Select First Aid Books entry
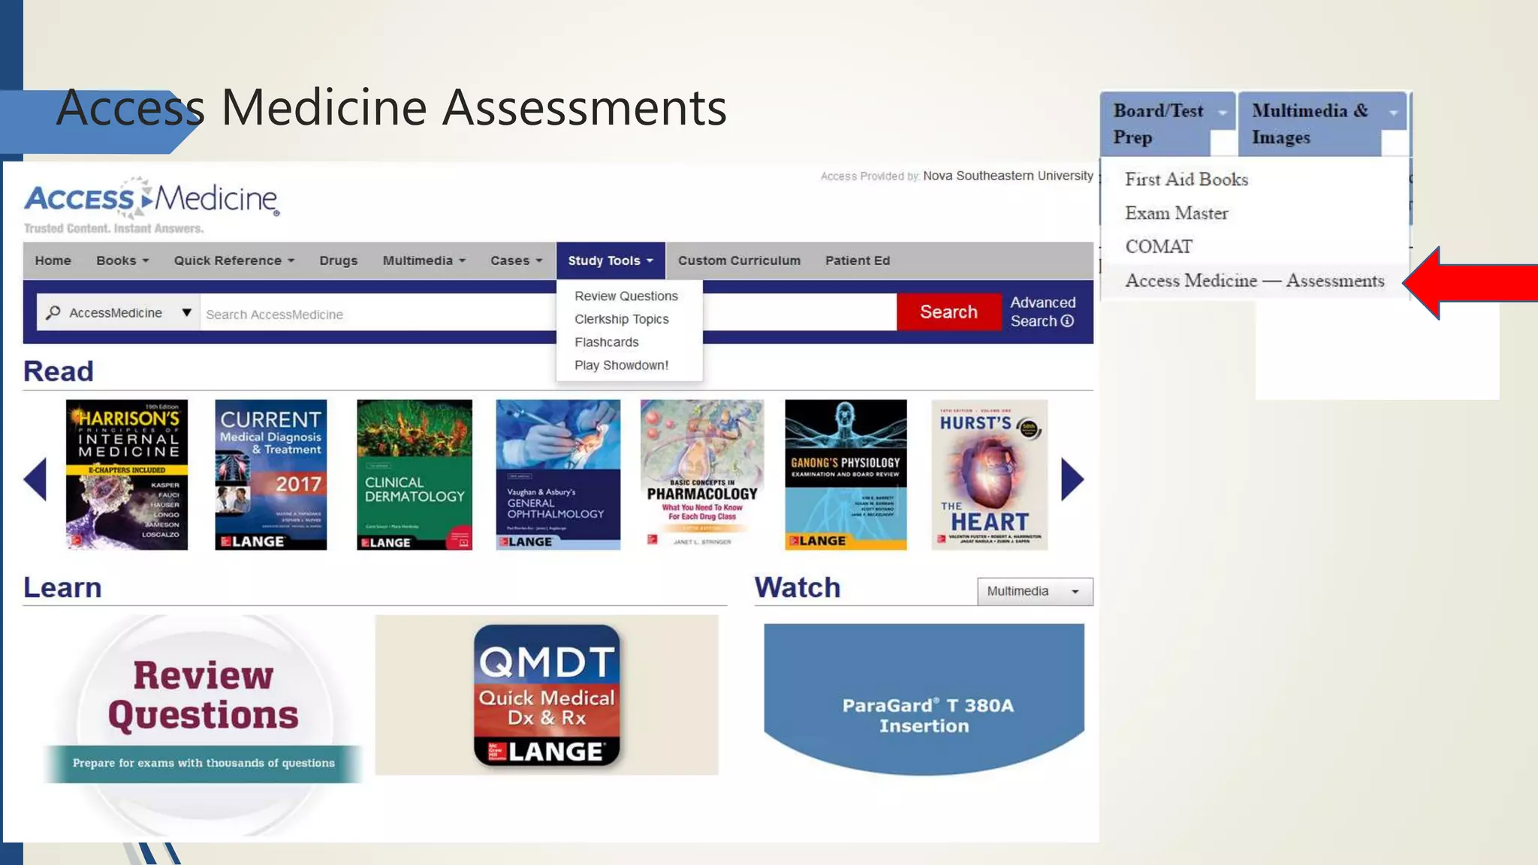Screen dimensions: 1538x865 [1187, 179]
